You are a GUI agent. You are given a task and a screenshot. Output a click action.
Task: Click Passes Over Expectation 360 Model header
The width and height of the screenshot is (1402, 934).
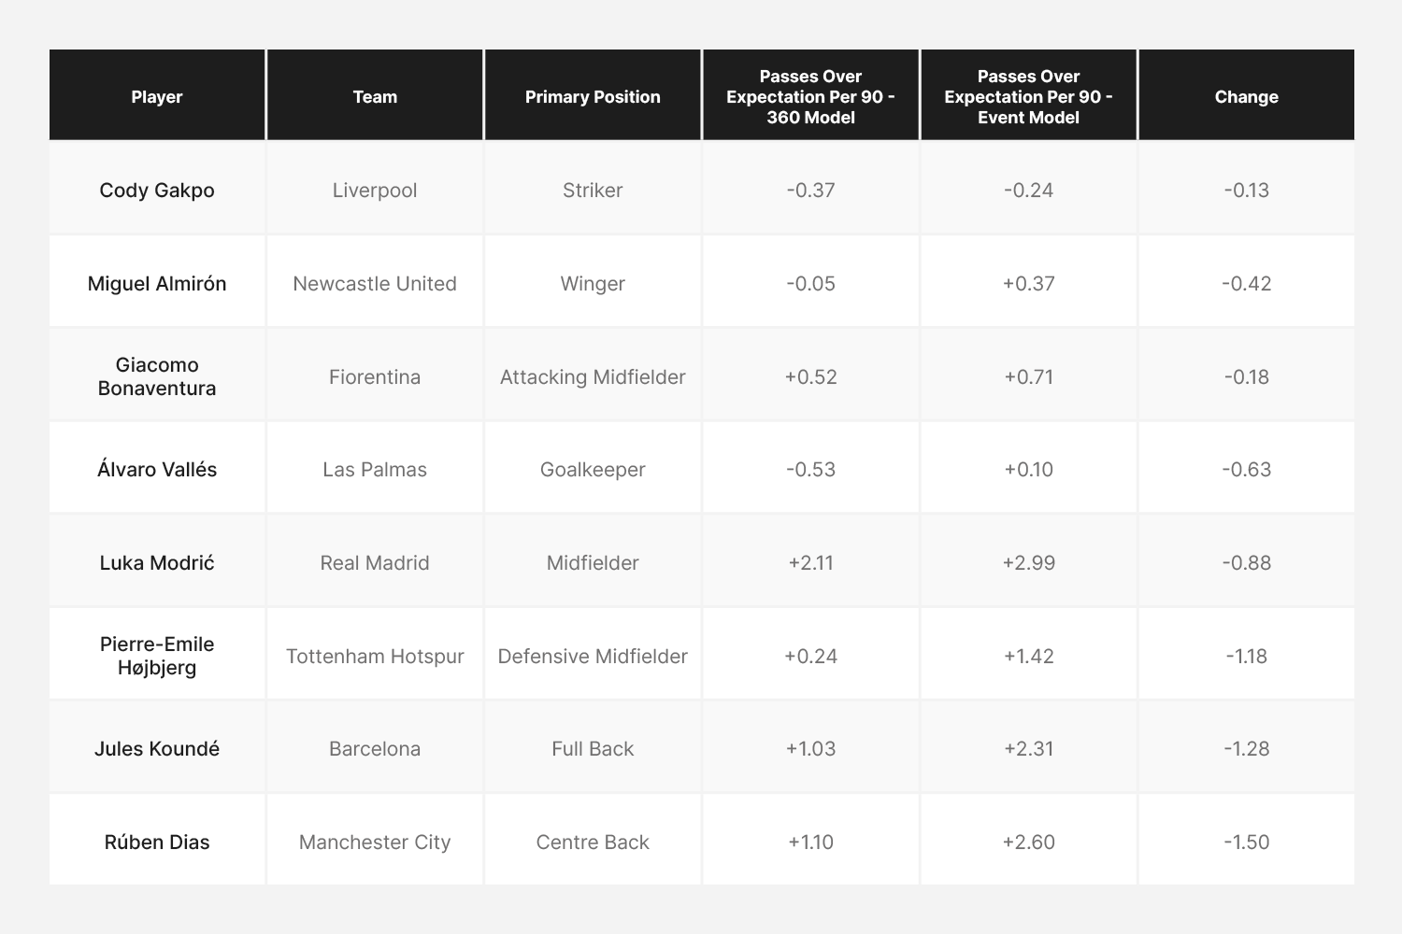pos(810,96)
